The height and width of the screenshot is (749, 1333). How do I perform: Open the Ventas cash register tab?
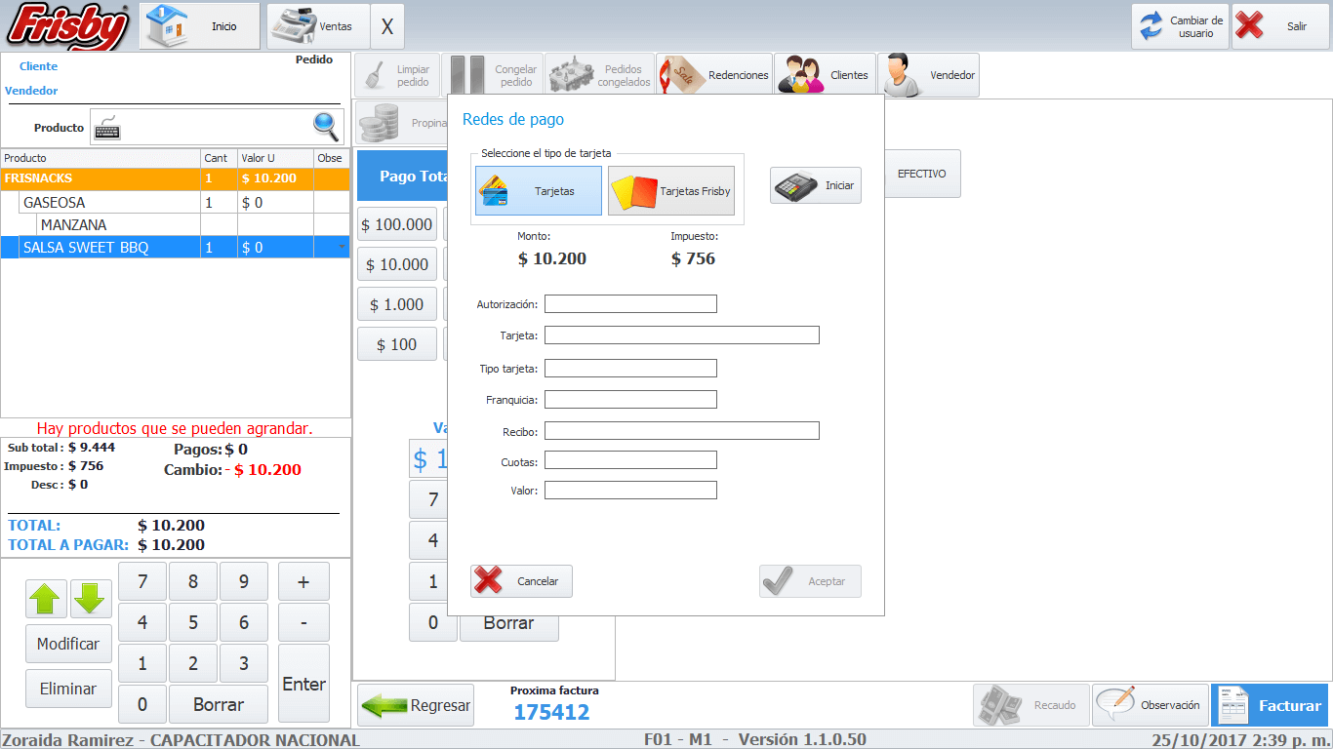(x=317, y=26)
